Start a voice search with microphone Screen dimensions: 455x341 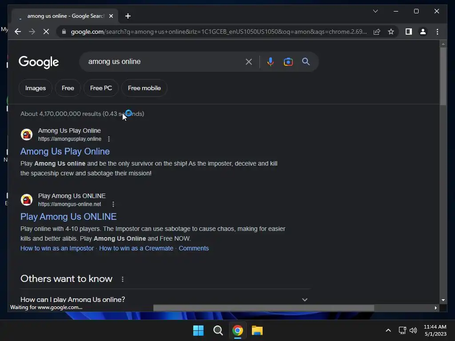coord(270,61)
